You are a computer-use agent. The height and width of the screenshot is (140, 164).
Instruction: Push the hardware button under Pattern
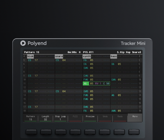point(31,132)
